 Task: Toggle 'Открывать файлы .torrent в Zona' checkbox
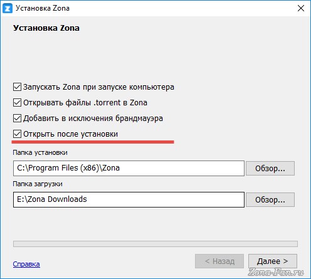point(17,103)
